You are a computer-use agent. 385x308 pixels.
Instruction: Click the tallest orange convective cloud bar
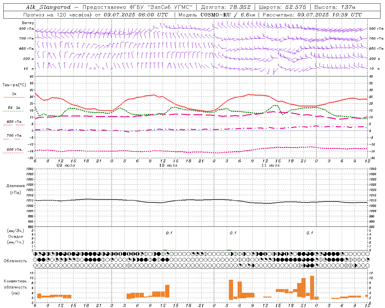tap(312, 288)
